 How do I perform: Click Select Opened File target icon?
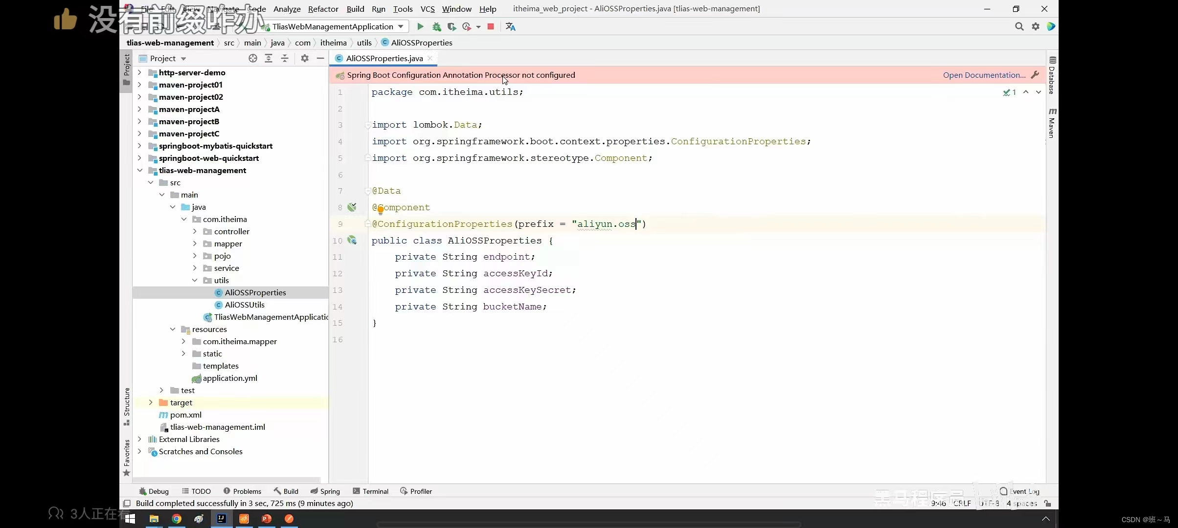click(252, 59)
